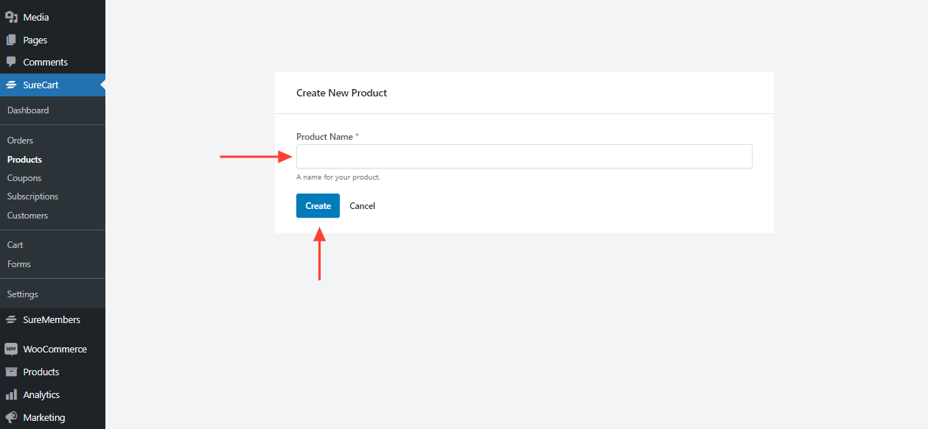Click the SureCart logo icon
The image size is (928, 429).
[11, 85]
